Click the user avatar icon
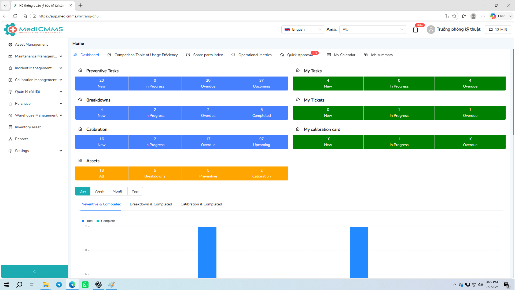The image size is (515, 290). pyautogui.click(x=431, y=30)
